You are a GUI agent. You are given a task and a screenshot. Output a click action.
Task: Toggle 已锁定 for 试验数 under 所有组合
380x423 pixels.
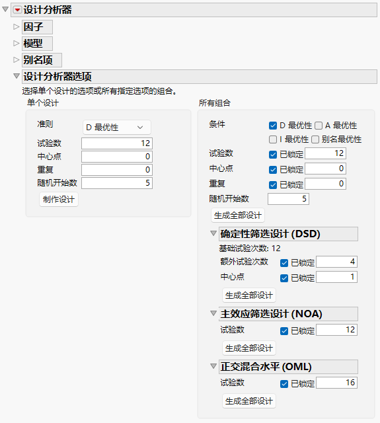(273, 155)
